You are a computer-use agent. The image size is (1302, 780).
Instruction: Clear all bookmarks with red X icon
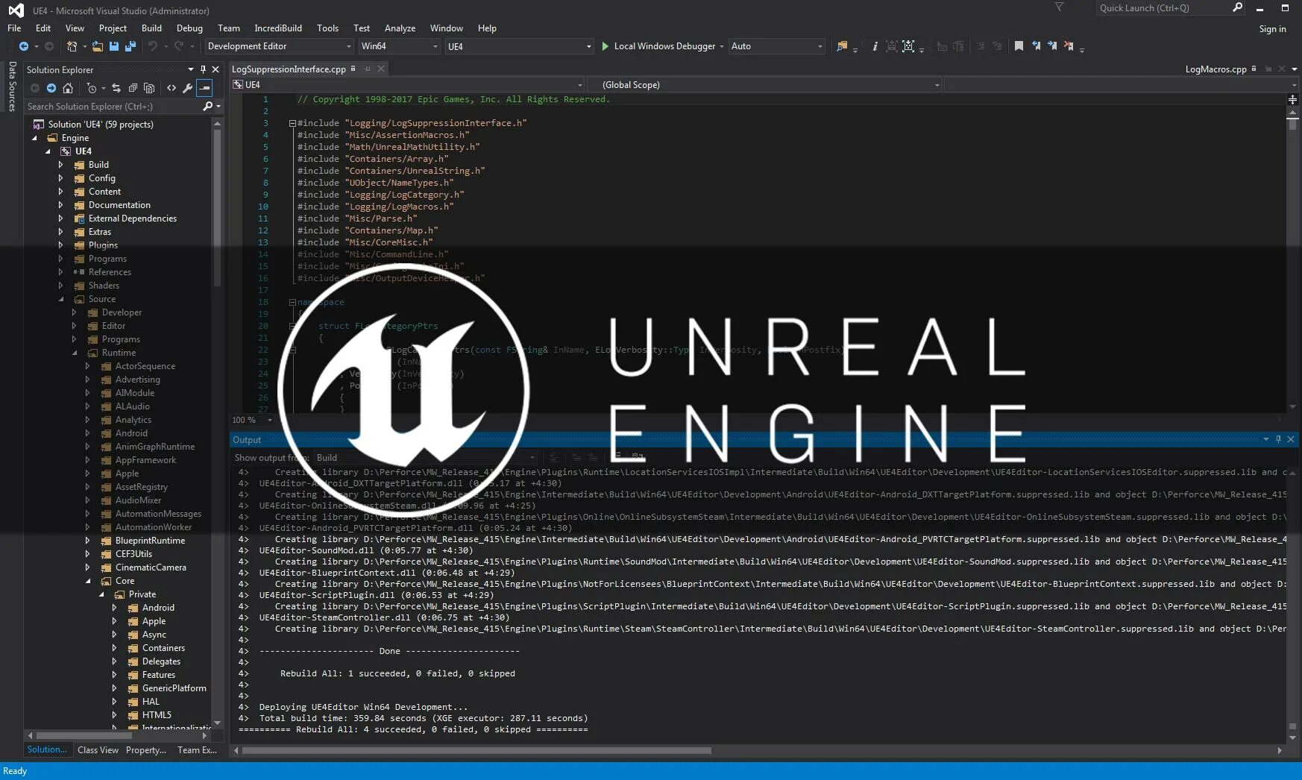(x=1069, y=46)
